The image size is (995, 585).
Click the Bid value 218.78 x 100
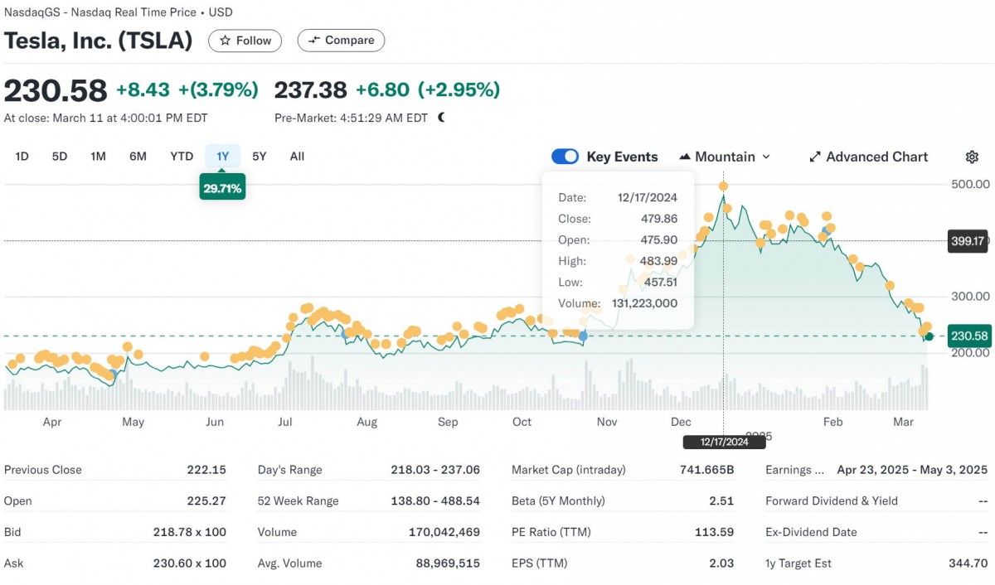[x=190, y=532]
